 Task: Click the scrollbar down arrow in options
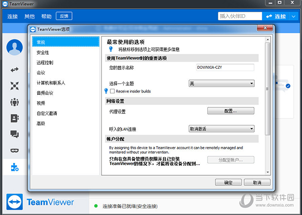268,172
